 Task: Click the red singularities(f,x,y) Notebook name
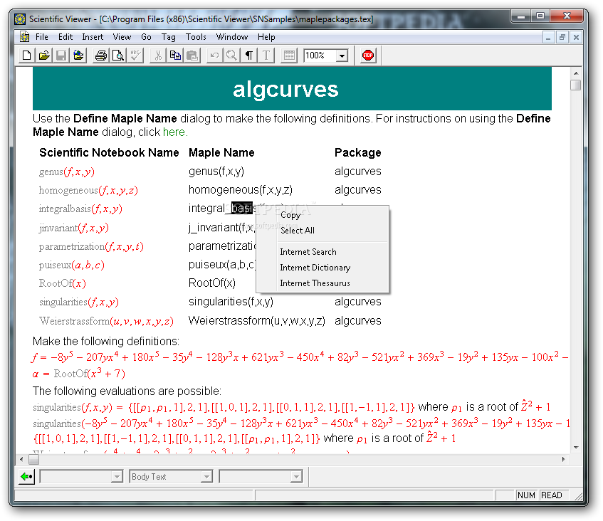point(79,302)
